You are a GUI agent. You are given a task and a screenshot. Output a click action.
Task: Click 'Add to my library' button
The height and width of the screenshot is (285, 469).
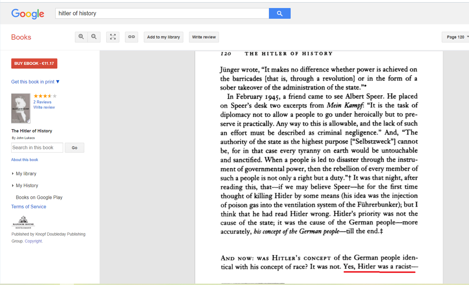[163, 37]
